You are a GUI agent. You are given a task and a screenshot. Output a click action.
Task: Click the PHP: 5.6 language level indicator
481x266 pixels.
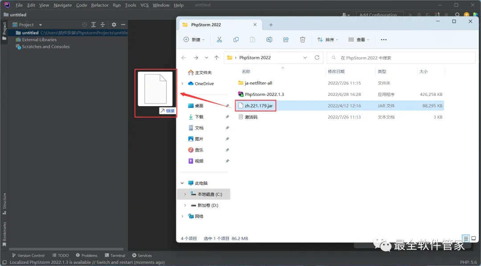coord(468,262)
